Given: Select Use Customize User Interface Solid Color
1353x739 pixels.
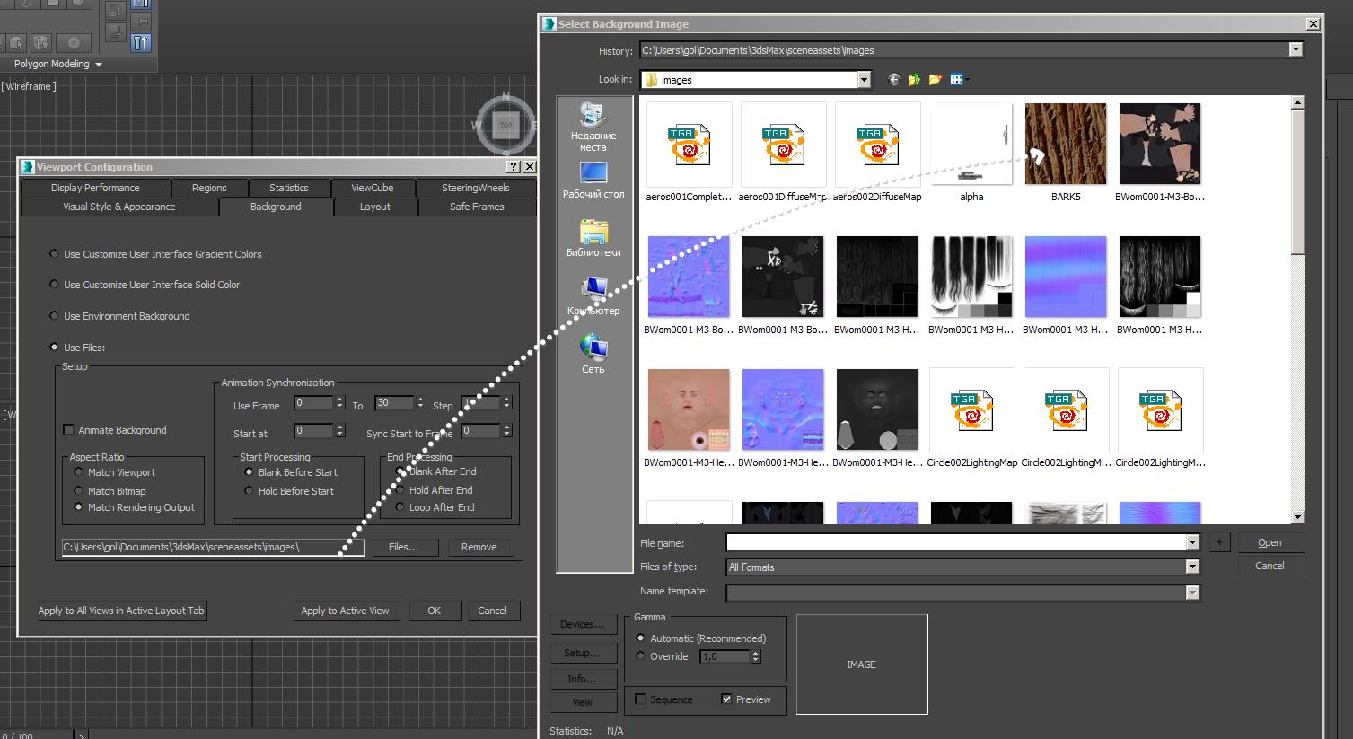Looking at the screenshot, I should click(55, 285).
